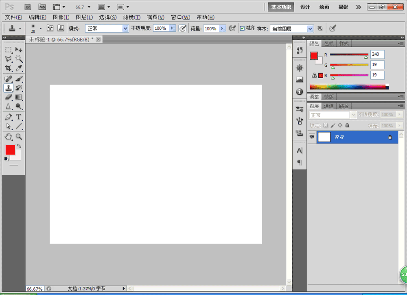Toggle ignore adjustment layers when cloning
This screenshot has width=407, height=295.
pos(320,28)
